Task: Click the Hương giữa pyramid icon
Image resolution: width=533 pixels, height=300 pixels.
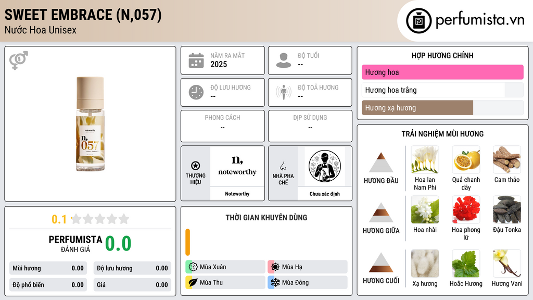Action: 381,213
